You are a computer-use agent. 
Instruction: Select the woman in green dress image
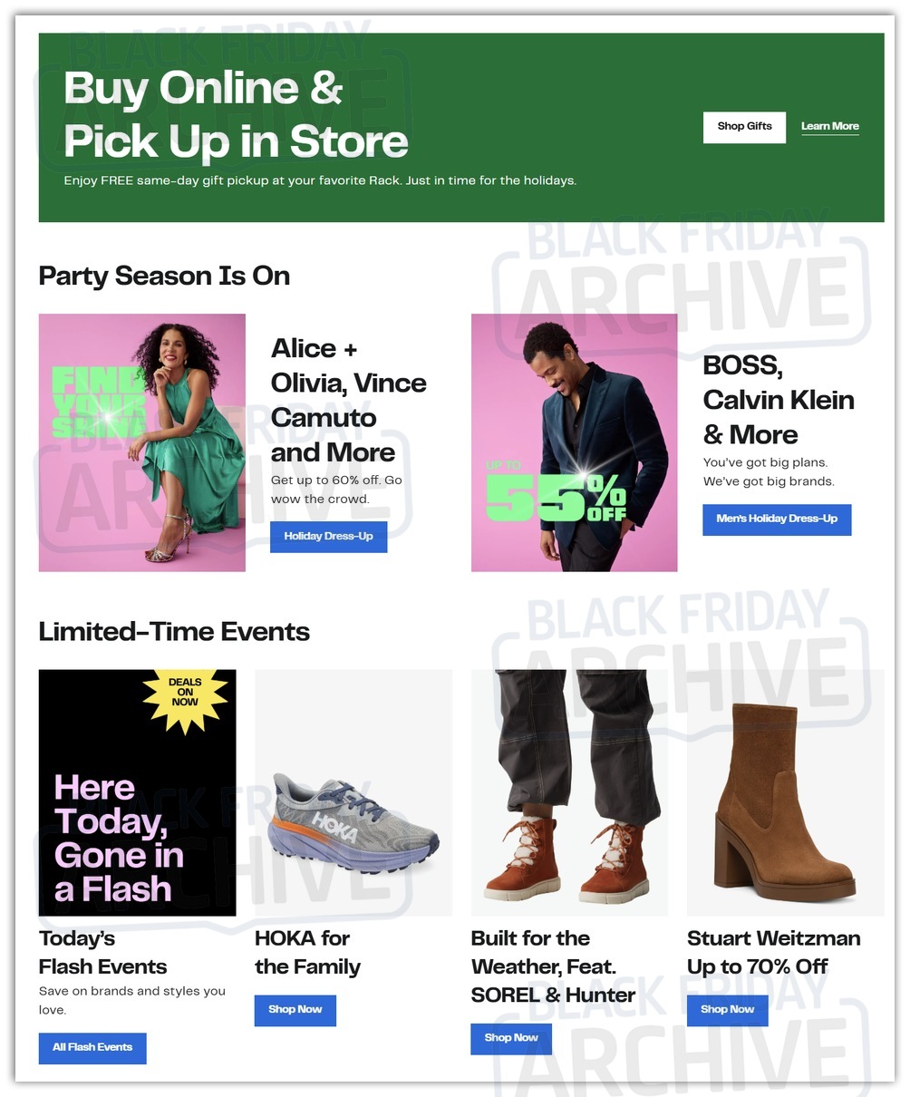click(142, 442)
